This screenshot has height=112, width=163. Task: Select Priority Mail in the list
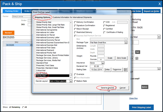pos(52,76)
